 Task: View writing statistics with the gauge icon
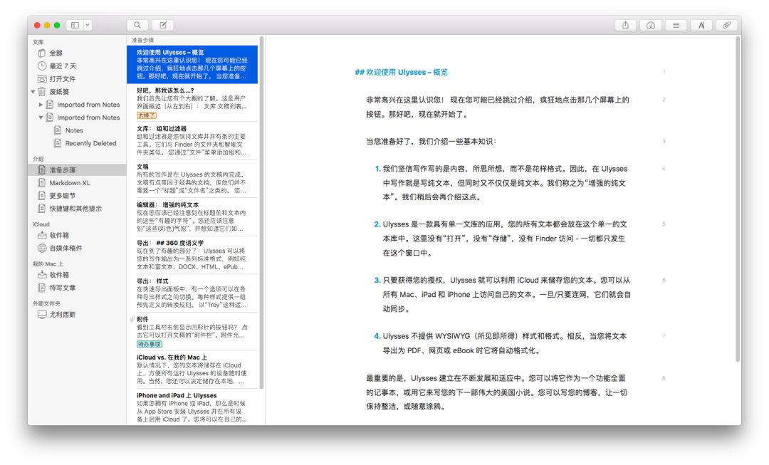point(650,24)
